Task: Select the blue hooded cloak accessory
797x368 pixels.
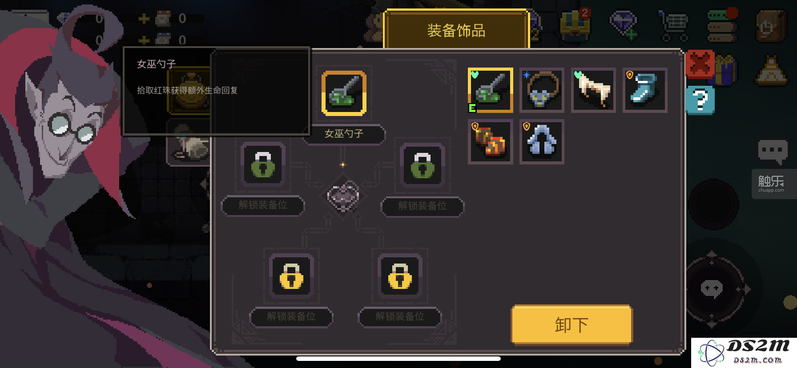Action: (x=542, y=142)
